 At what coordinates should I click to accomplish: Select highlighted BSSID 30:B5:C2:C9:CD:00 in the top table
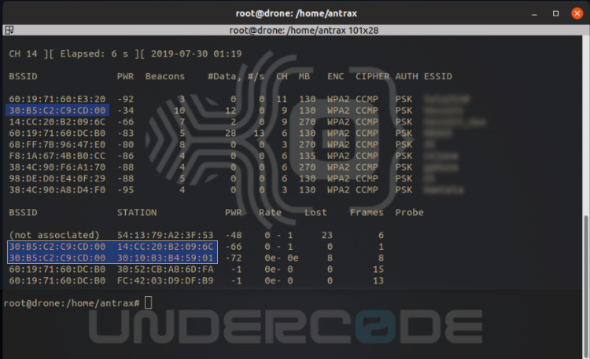pyautogui.click(x=57, y=111)
